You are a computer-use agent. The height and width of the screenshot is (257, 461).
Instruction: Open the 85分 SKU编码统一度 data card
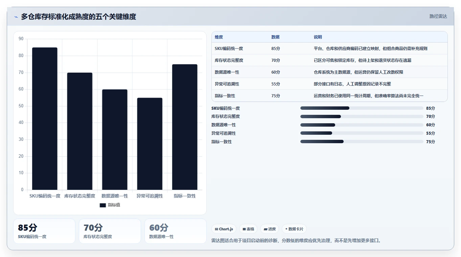point(44,231)
